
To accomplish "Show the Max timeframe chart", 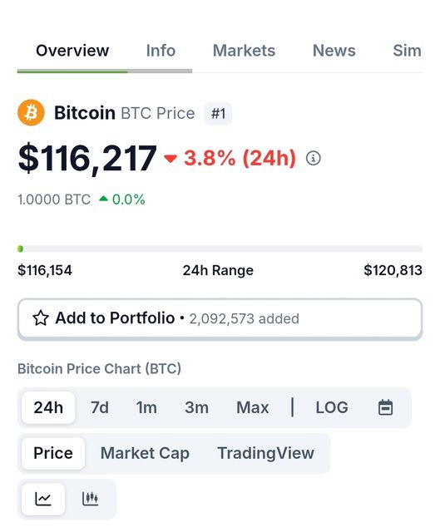I will 253,407.
